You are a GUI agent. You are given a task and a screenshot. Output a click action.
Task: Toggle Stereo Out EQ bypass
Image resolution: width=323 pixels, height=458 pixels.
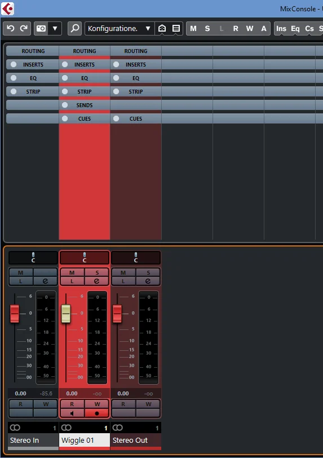116,78
